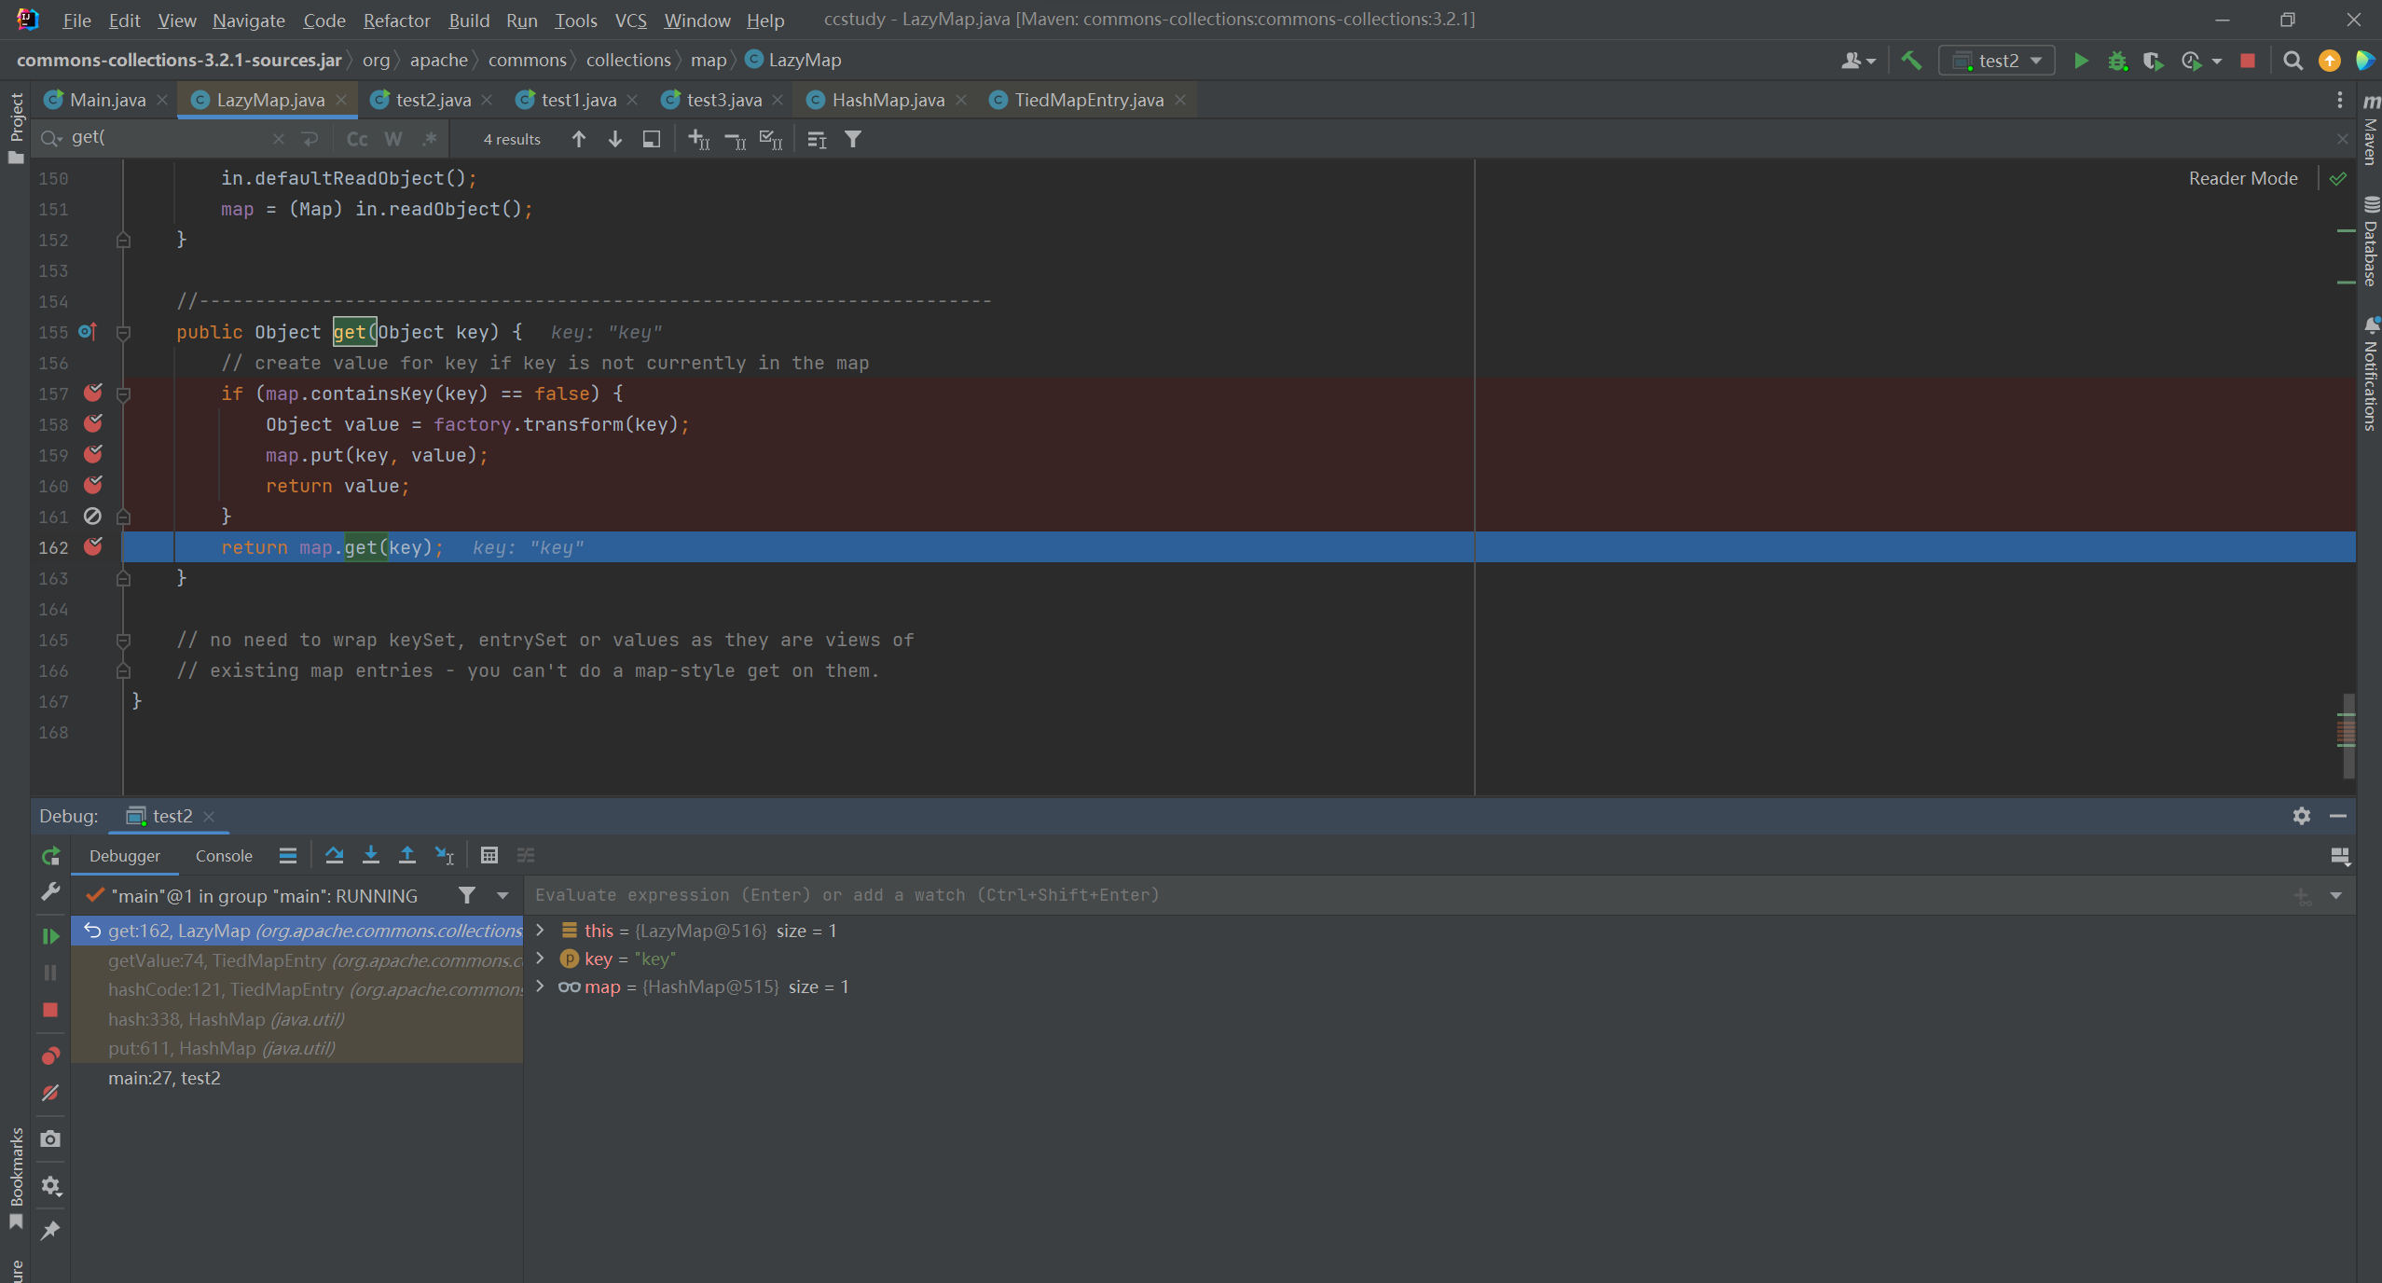This screenshot has height=1283, width=2382.
Task: Open code-with-me user dropdown
Action: click(x=1858, y=61)
